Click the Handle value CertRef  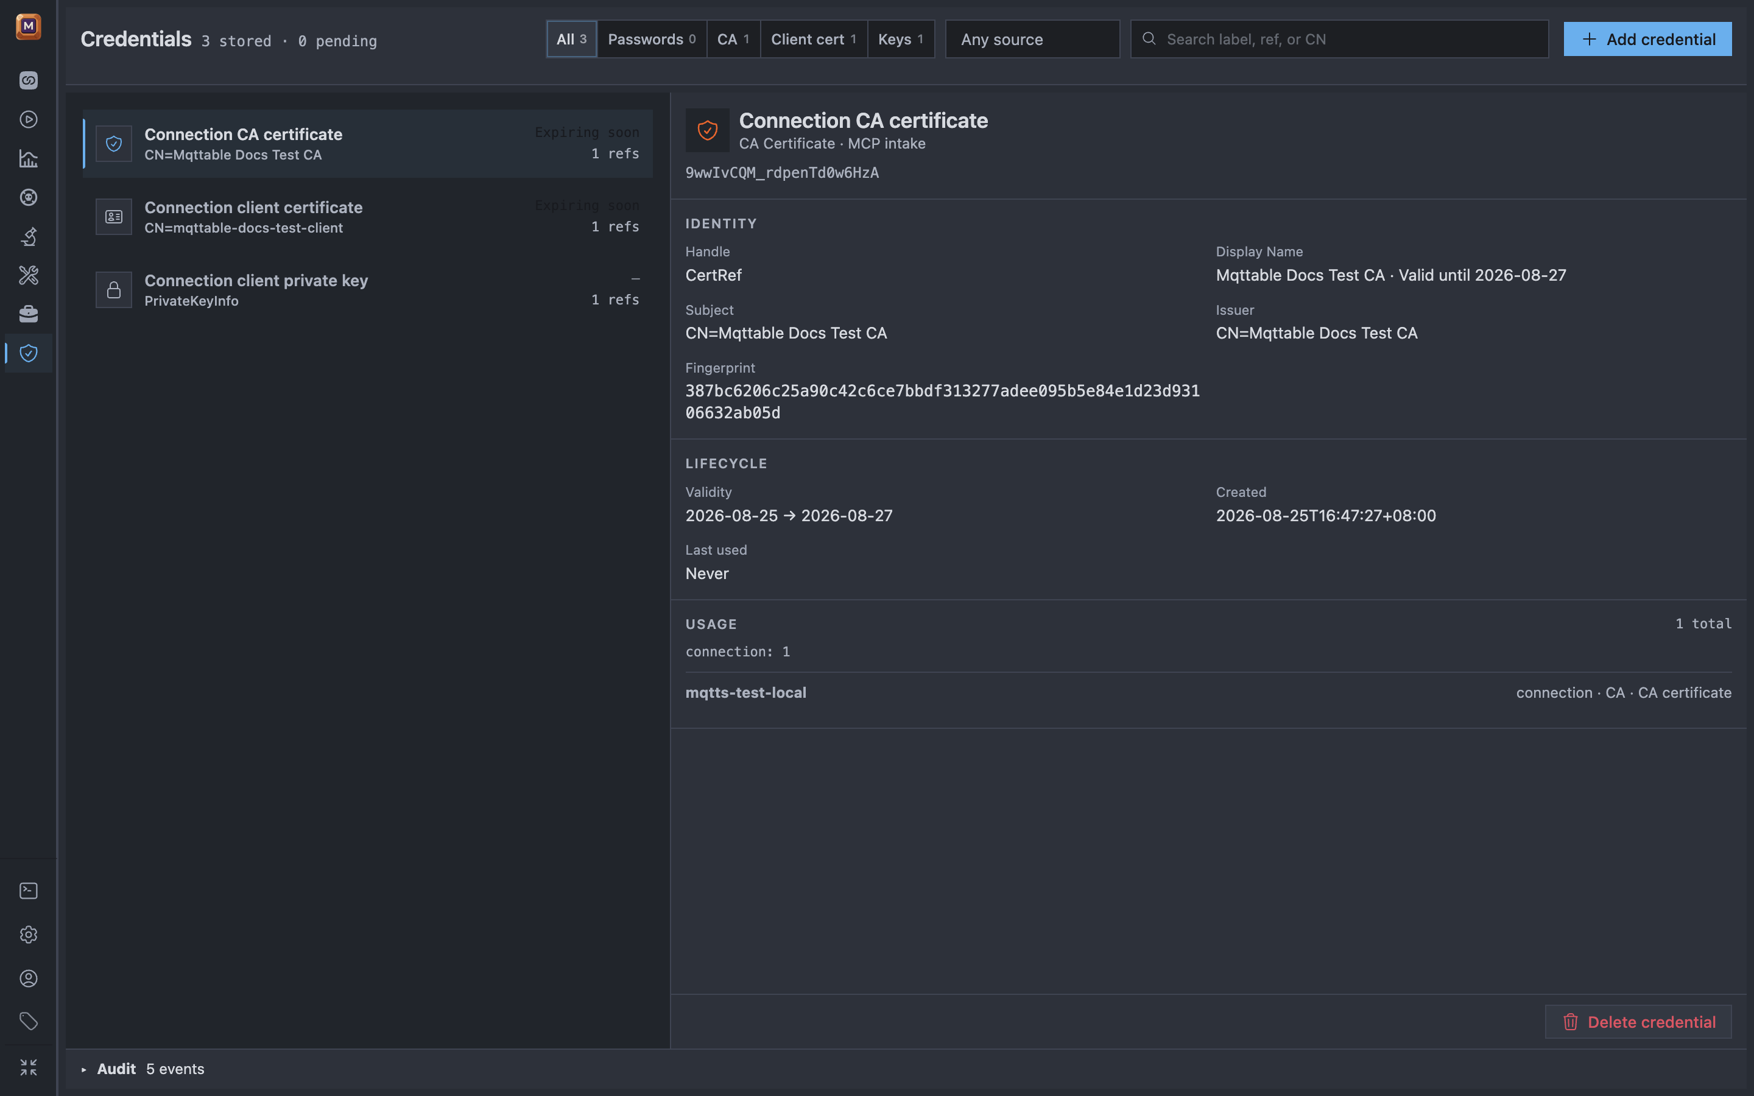(x=713, y=275)
